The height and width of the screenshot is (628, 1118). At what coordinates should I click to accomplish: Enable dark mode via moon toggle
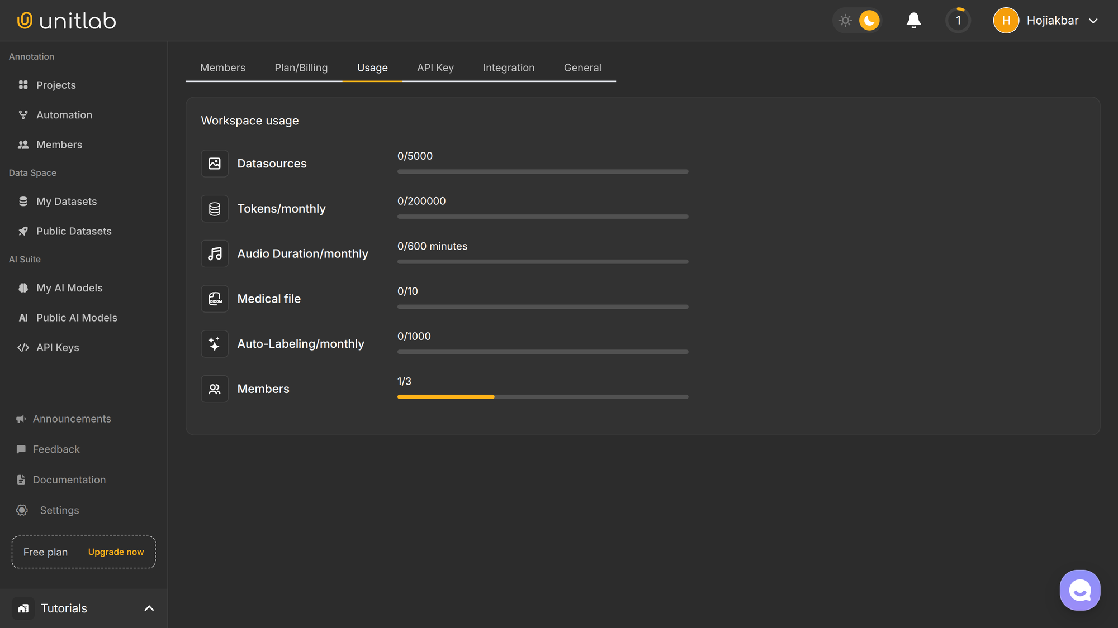[x=868, y=20]
